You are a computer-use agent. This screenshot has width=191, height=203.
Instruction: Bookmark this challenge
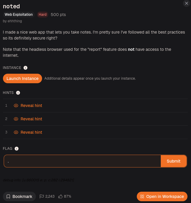tap(19, 196)
